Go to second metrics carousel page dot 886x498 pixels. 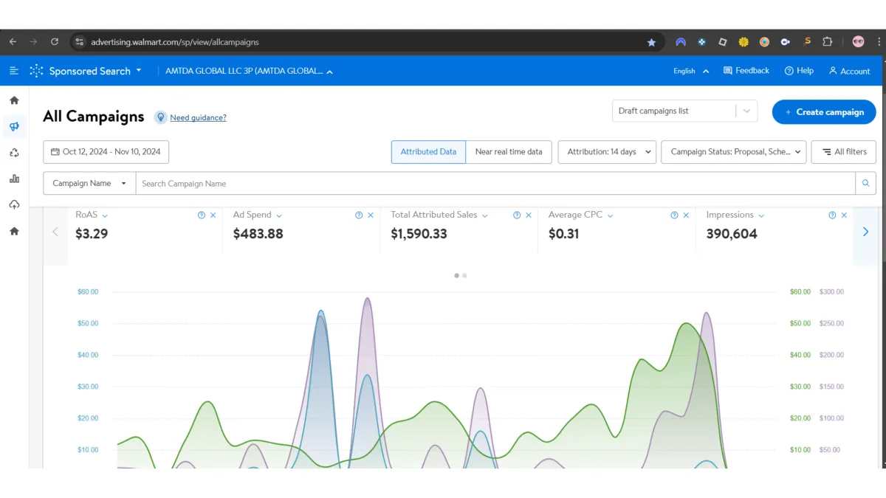coord(464,275)
